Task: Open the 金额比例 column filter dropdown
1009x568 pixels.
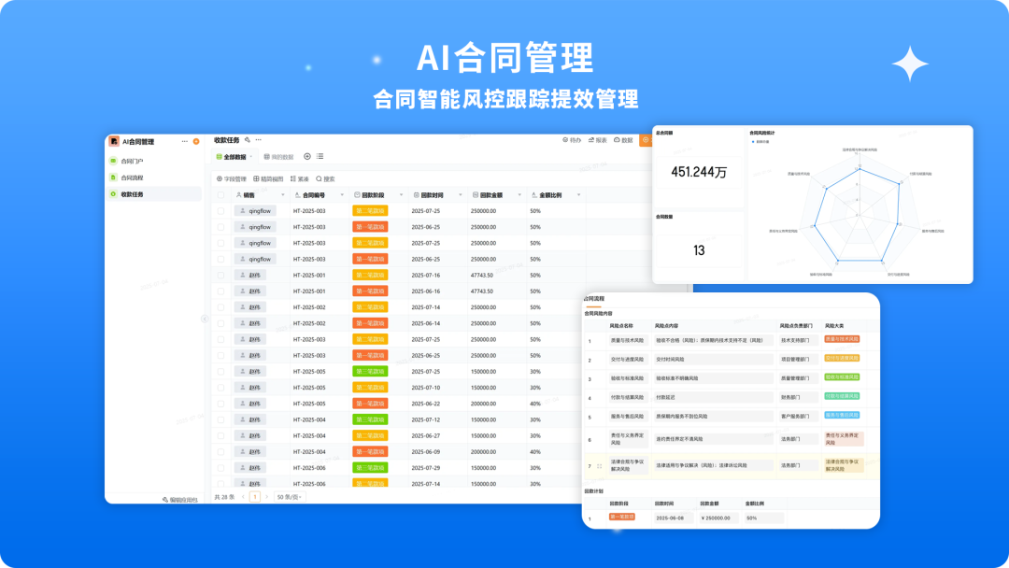Action: point(578,195)
